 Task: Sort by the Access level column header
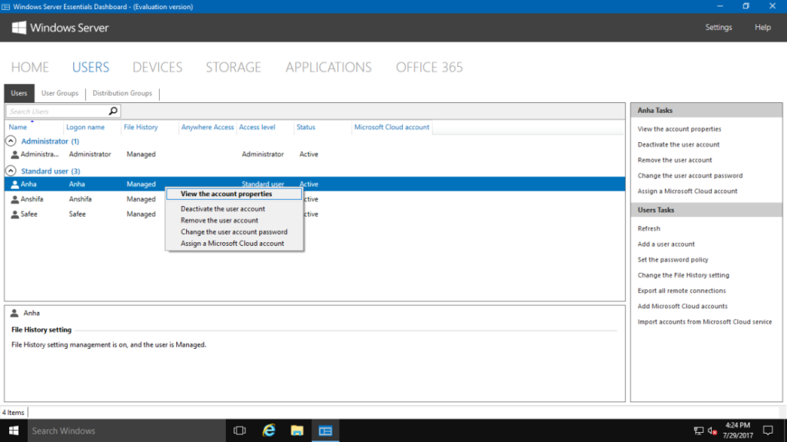[257, 128]
